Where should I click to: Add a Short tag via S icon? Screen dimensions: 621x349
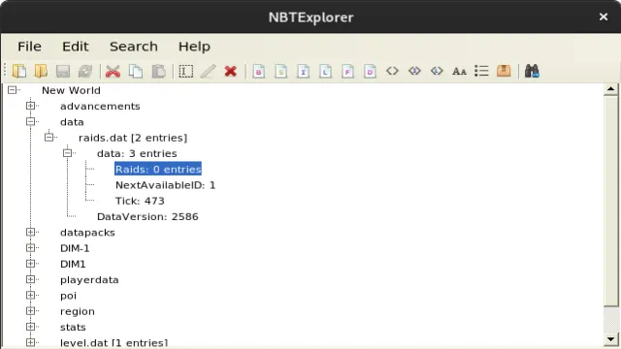coord(280,71)
